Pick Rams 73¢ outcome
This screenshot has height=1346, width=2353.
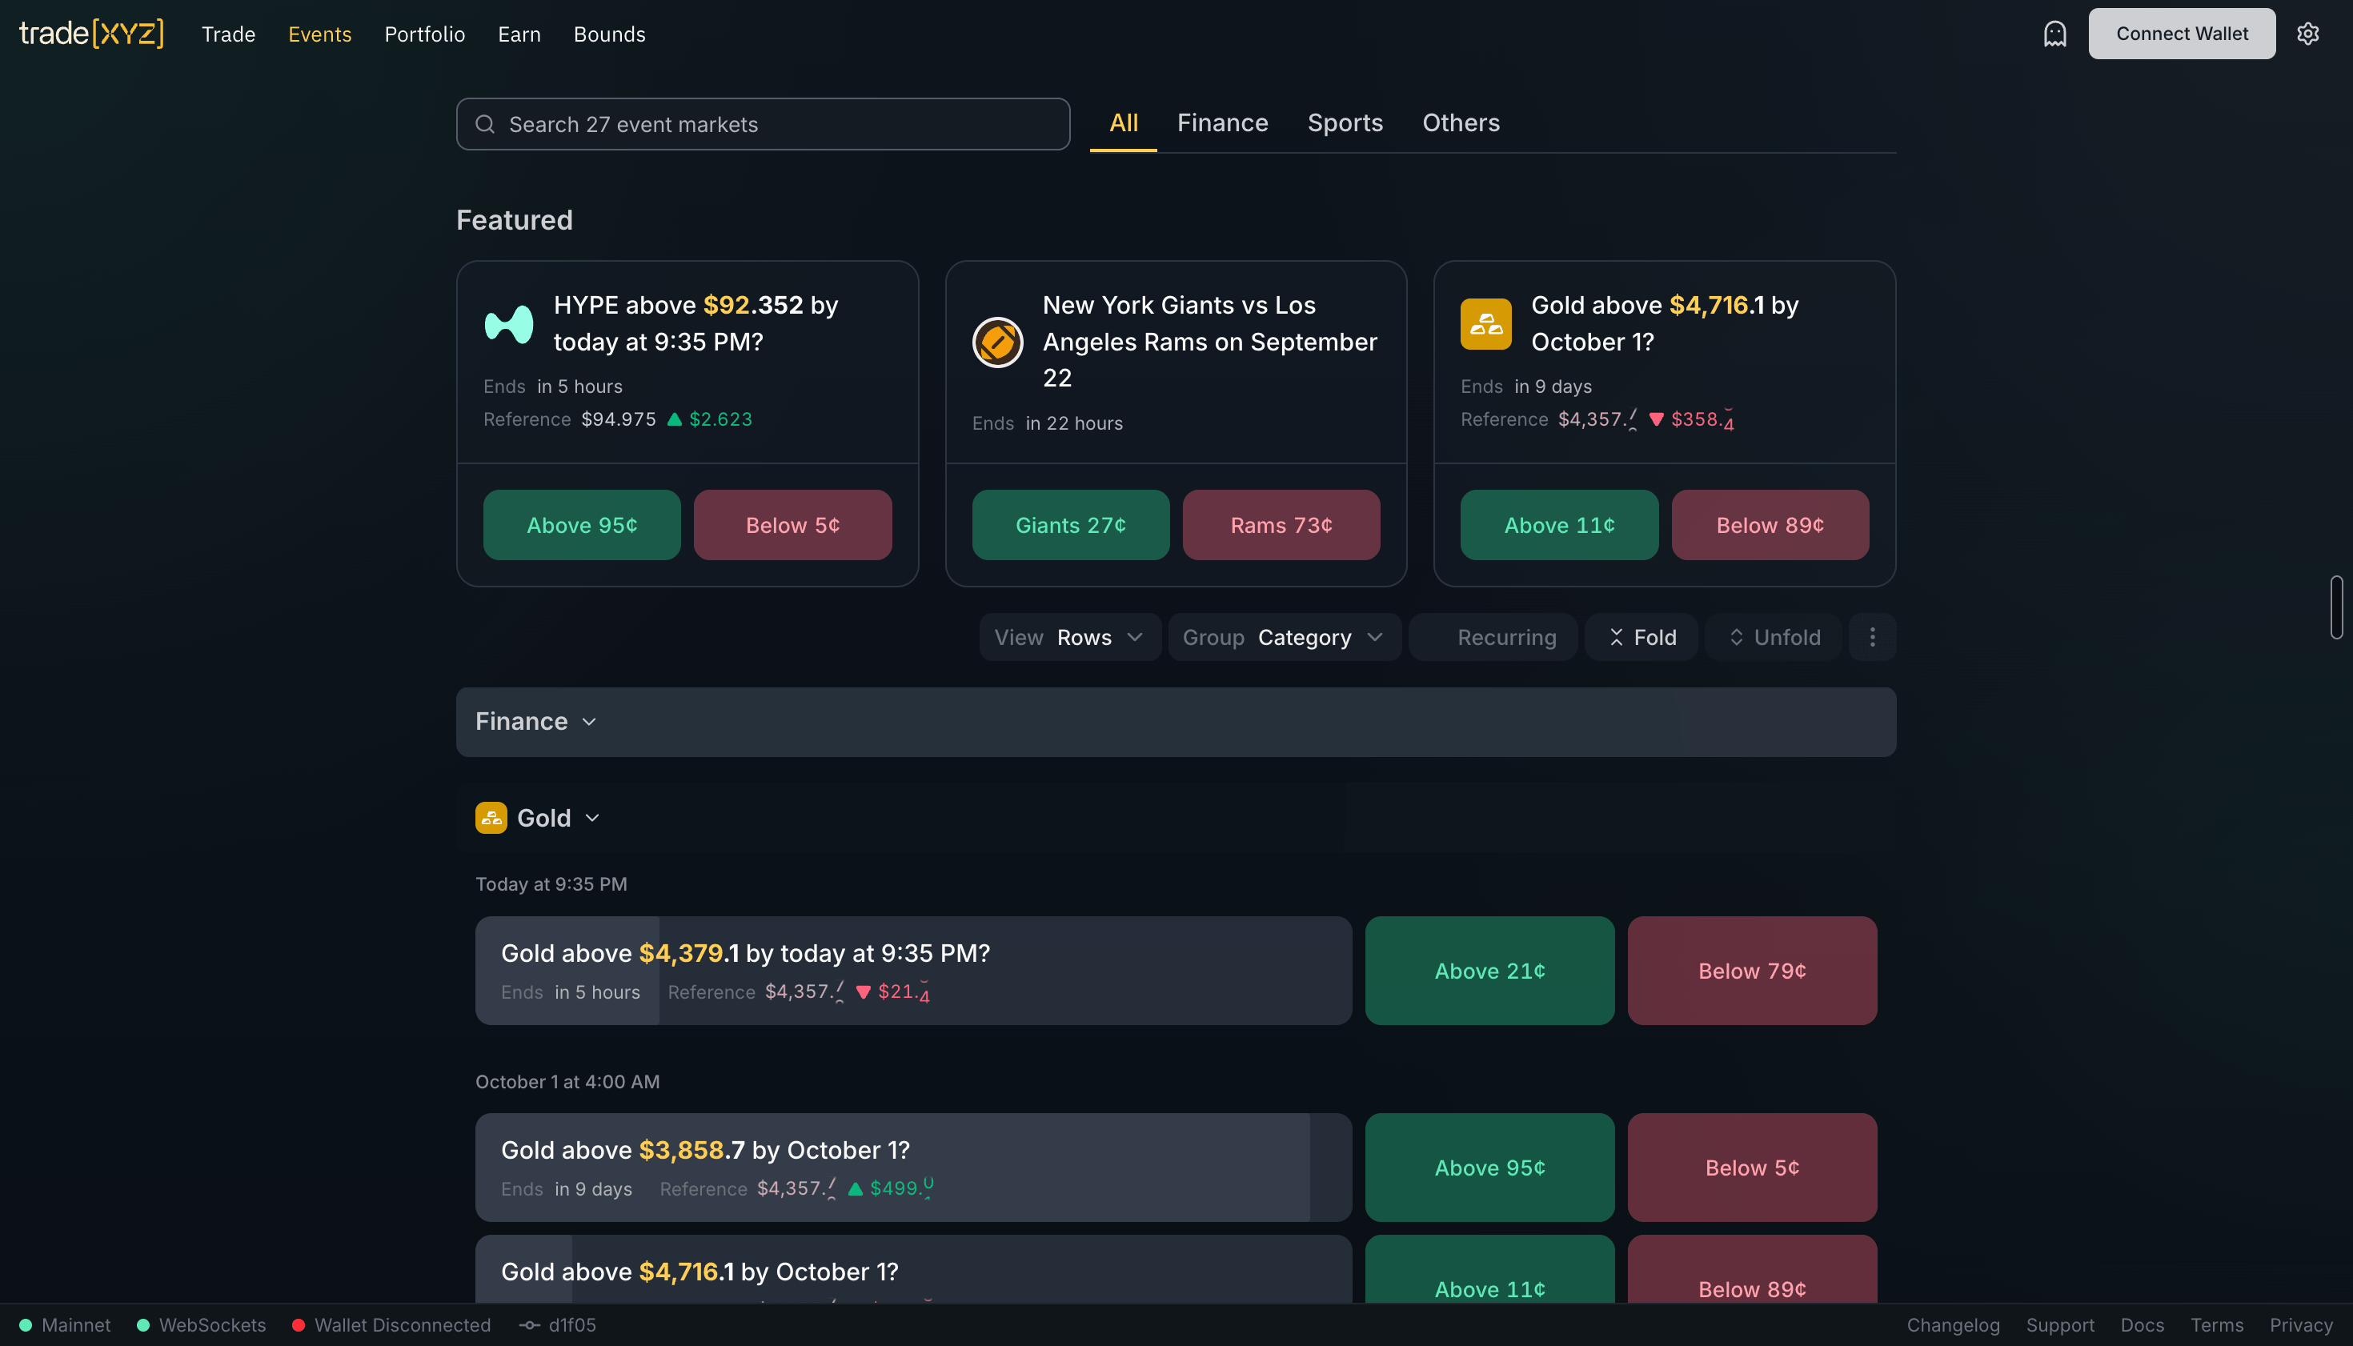(1281, 525)
